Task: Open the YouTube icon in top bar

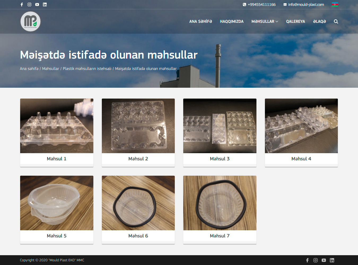Action: point(37,5)
